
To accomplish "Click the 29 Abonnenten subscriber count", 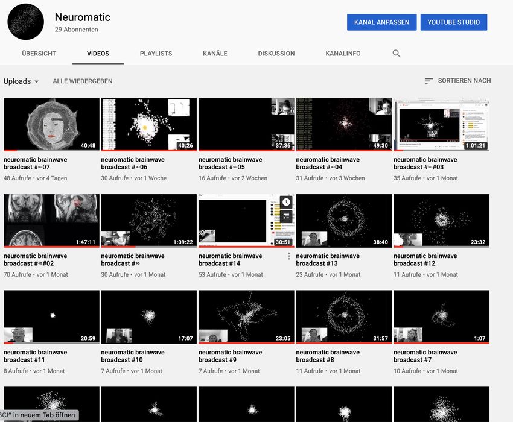I will (77, 30).
